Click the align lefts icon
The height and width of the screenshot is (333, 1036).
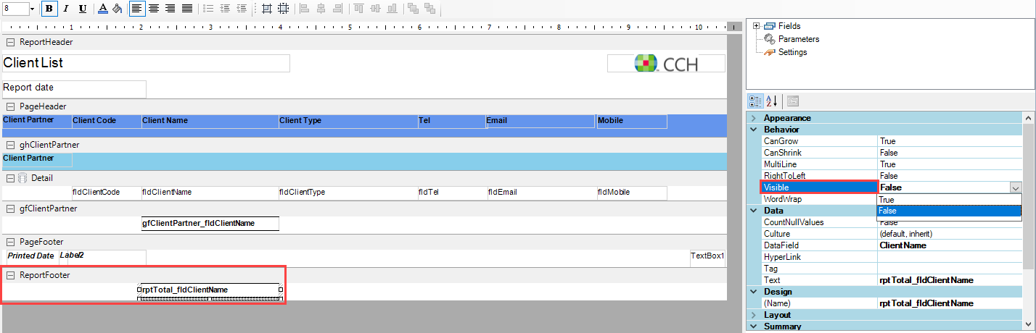[x=305, y=9]
